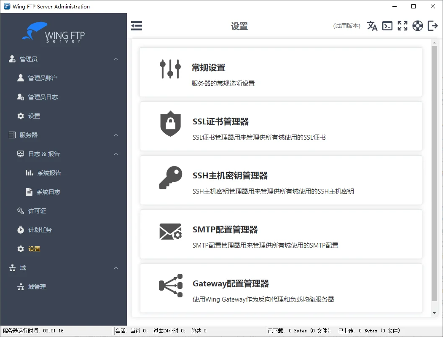Collapse the 域 section chevron
Image resolution: width=443 pixels, height=337 pixels.
tap(116, 268)
